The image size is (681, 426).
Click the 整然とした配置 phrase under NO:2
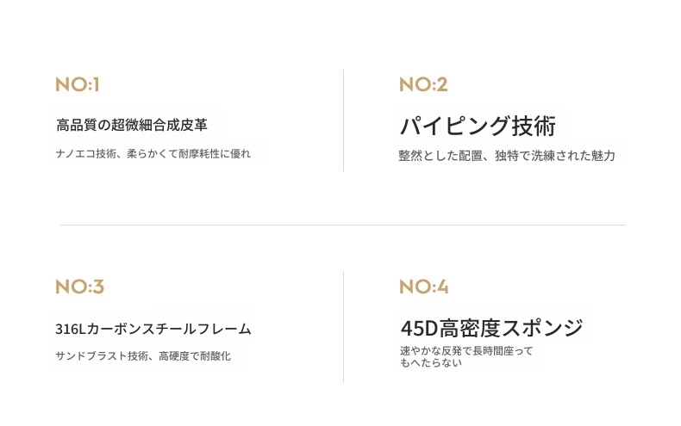pyautogui.click(x=440, y=156)
